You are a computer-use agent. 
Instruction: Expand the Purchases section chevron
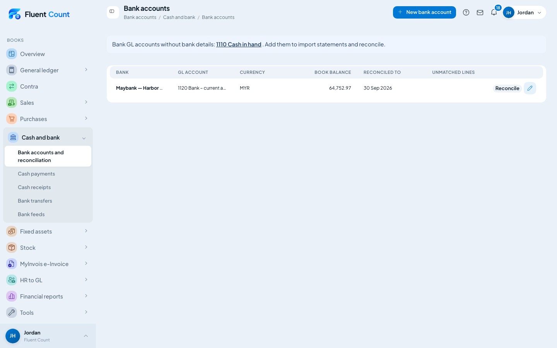(x=86, y=118)
